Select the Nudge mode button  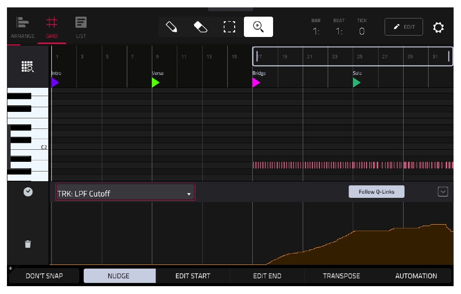tap(120, 276)
